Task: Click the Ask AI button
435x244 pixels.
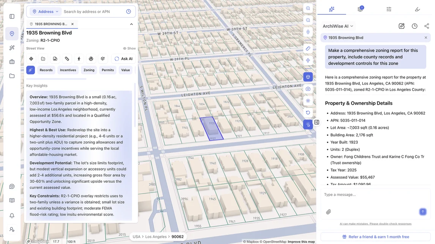Action: (124, 59)
